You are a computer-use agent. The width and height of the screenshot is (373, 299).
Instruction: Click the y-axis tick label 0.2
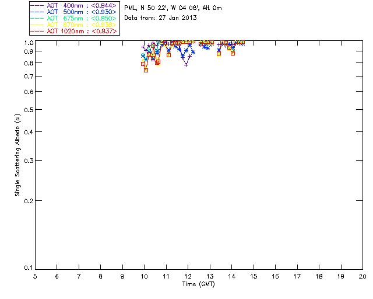(29, 201)
